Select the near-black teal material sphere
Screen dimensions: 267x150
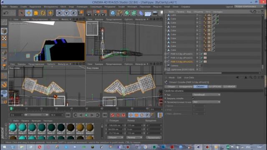(x=61, y=127)
